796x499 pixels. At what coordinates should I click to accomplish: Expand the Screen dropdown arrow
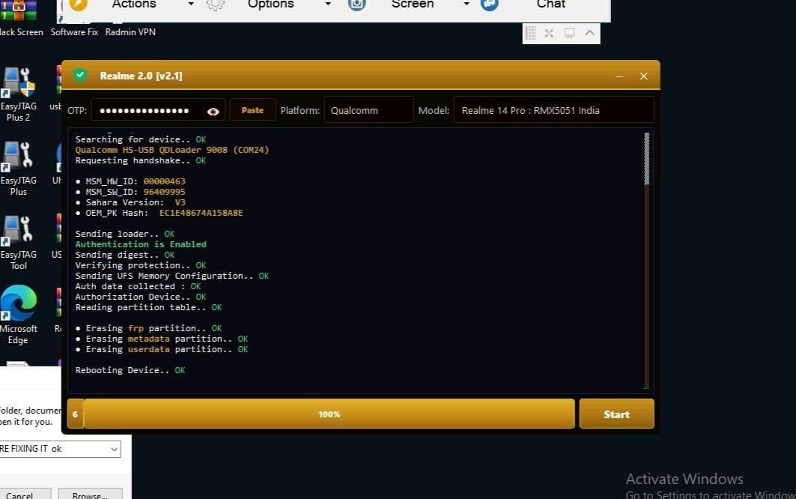click(x=467, y=4)
